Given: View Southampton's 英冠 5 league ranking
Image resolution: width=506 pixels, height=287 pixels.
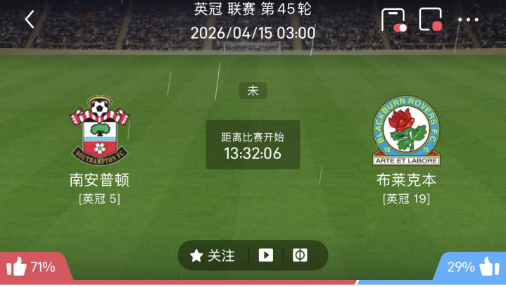Looking at the screenshot, I should point(99,198).
